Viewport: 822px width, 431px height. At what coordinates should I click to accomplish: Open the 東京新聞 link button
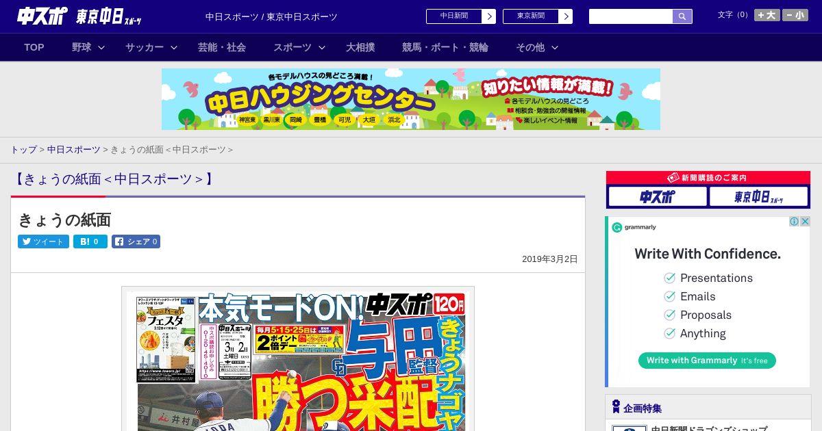(x=531, y=16)
